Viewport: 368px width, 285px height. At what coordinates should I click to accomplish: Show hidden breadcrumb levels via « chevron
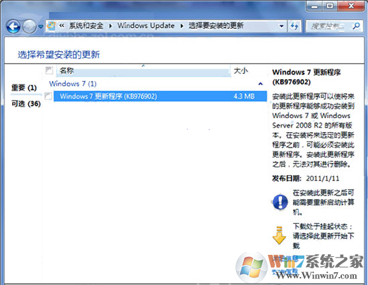point(62,25)
